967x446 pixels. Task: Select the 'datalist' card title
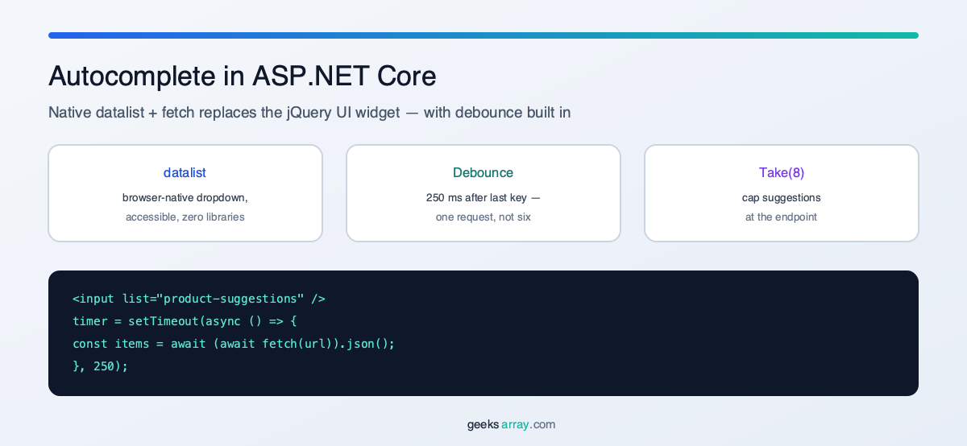click(x=185, y=172)
